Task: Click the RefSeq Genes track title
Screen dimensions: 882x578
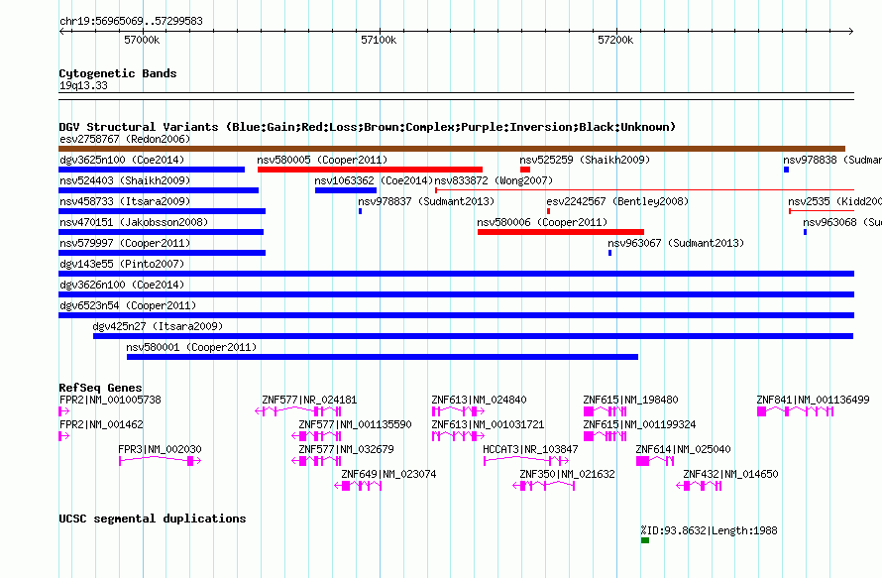Action: tap(100, 388)
